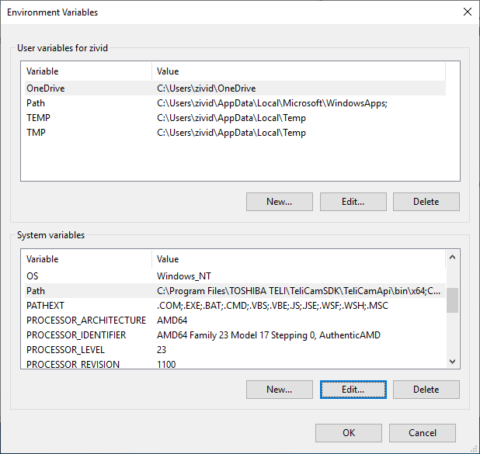This screenshot has height=454, width=480.
Task: Select the TEMP user variable
Action: [x=38, y=118]
